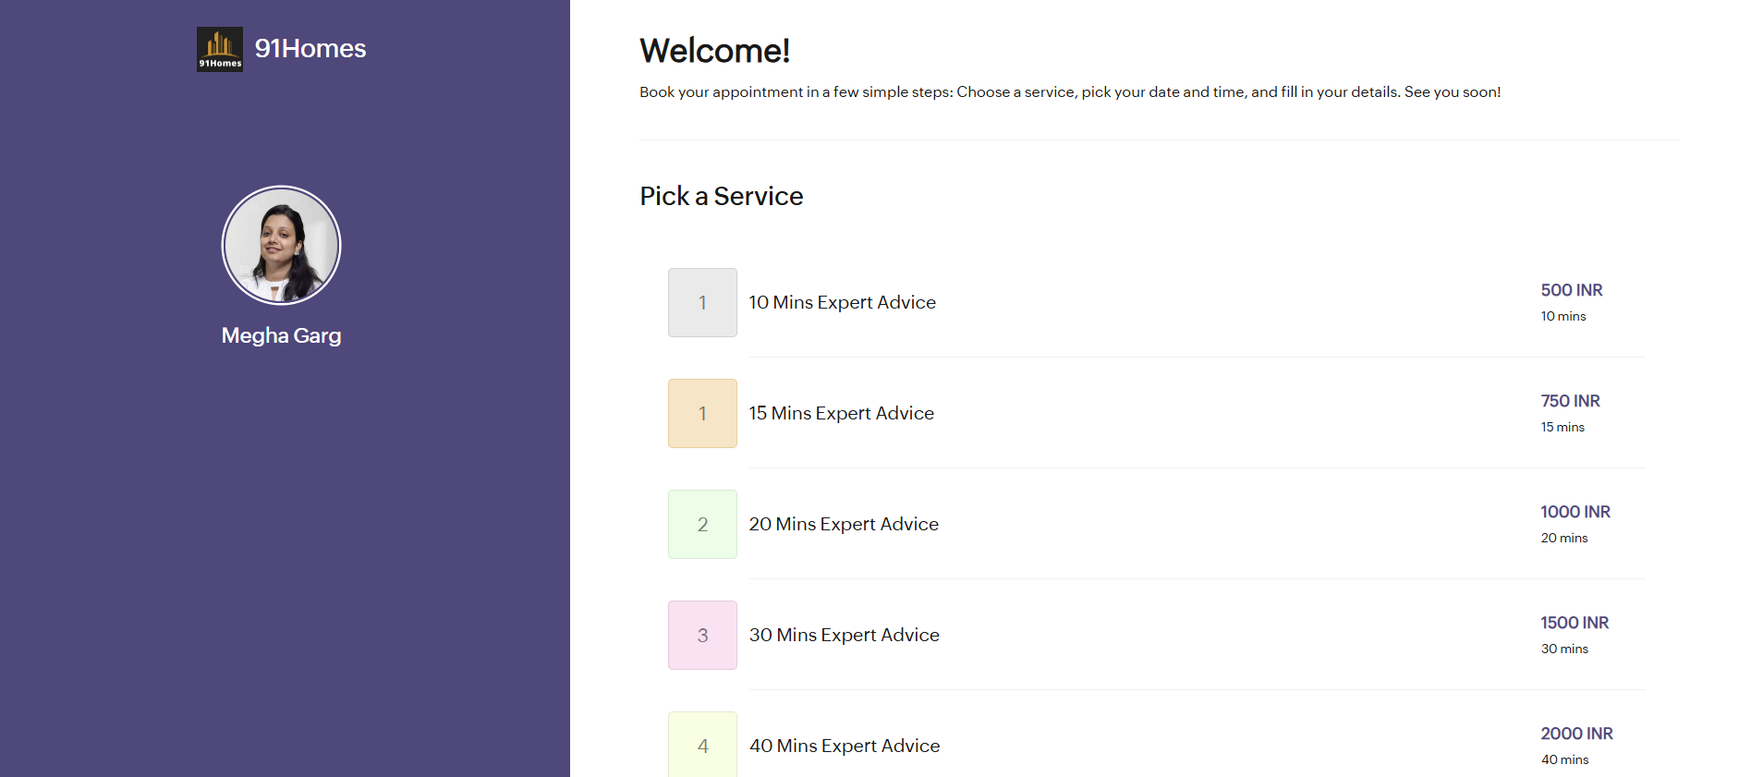Image resolution: width=1739 pixels, height=777 pixels.
Task: Click the Welcome! heading
Action: click(x=715, y=51)
